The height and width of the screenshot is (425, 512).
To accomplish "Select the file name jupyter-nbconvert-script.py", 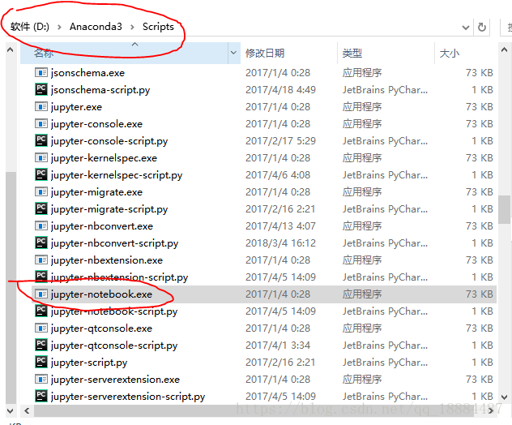I will pos(114,243).
